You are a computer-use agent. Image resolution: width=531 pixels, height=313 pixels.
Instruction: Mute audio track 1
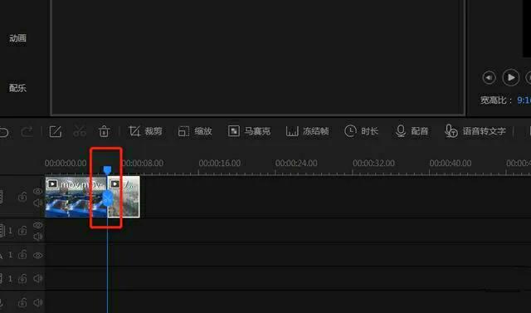tap(38, 279)
